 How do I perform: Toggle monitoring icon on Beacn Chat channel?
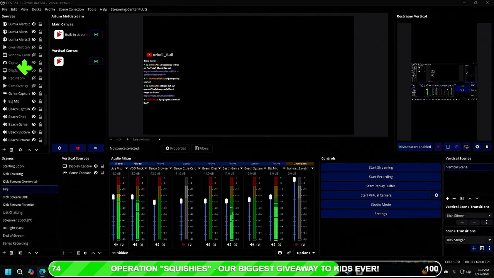214,244
